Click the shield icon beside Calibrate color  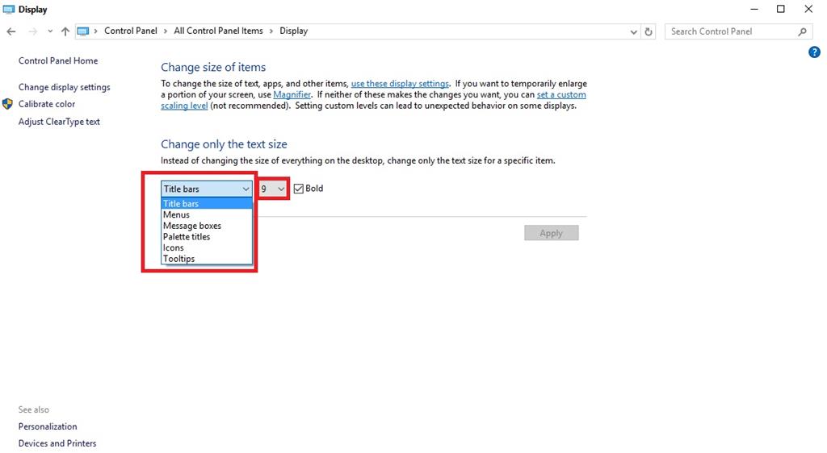(x=8, y=104)
